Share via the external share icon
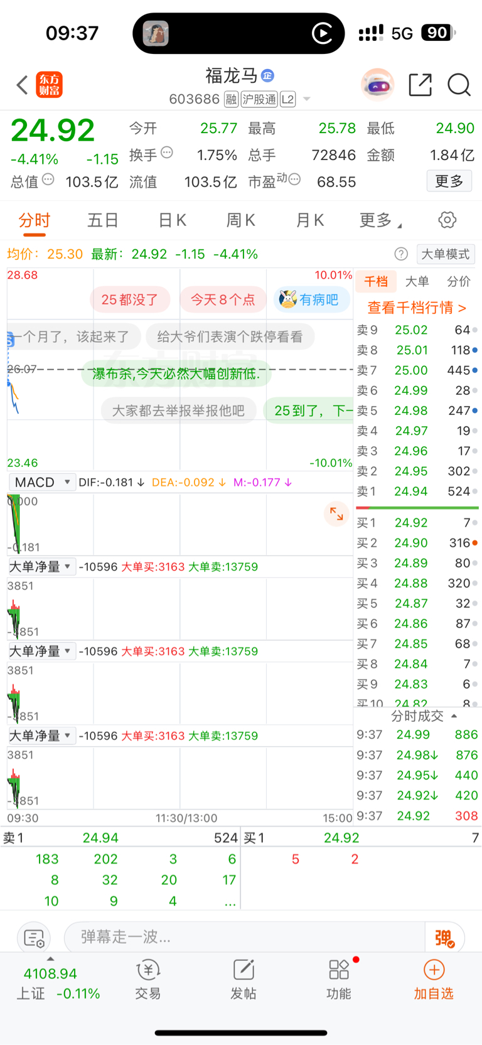This screenshot has width=482, height=1045. pos(420,84)
